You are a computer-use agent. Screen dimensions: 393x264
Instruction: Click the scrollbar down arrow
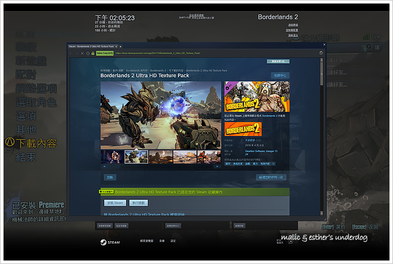coord(322,213)
